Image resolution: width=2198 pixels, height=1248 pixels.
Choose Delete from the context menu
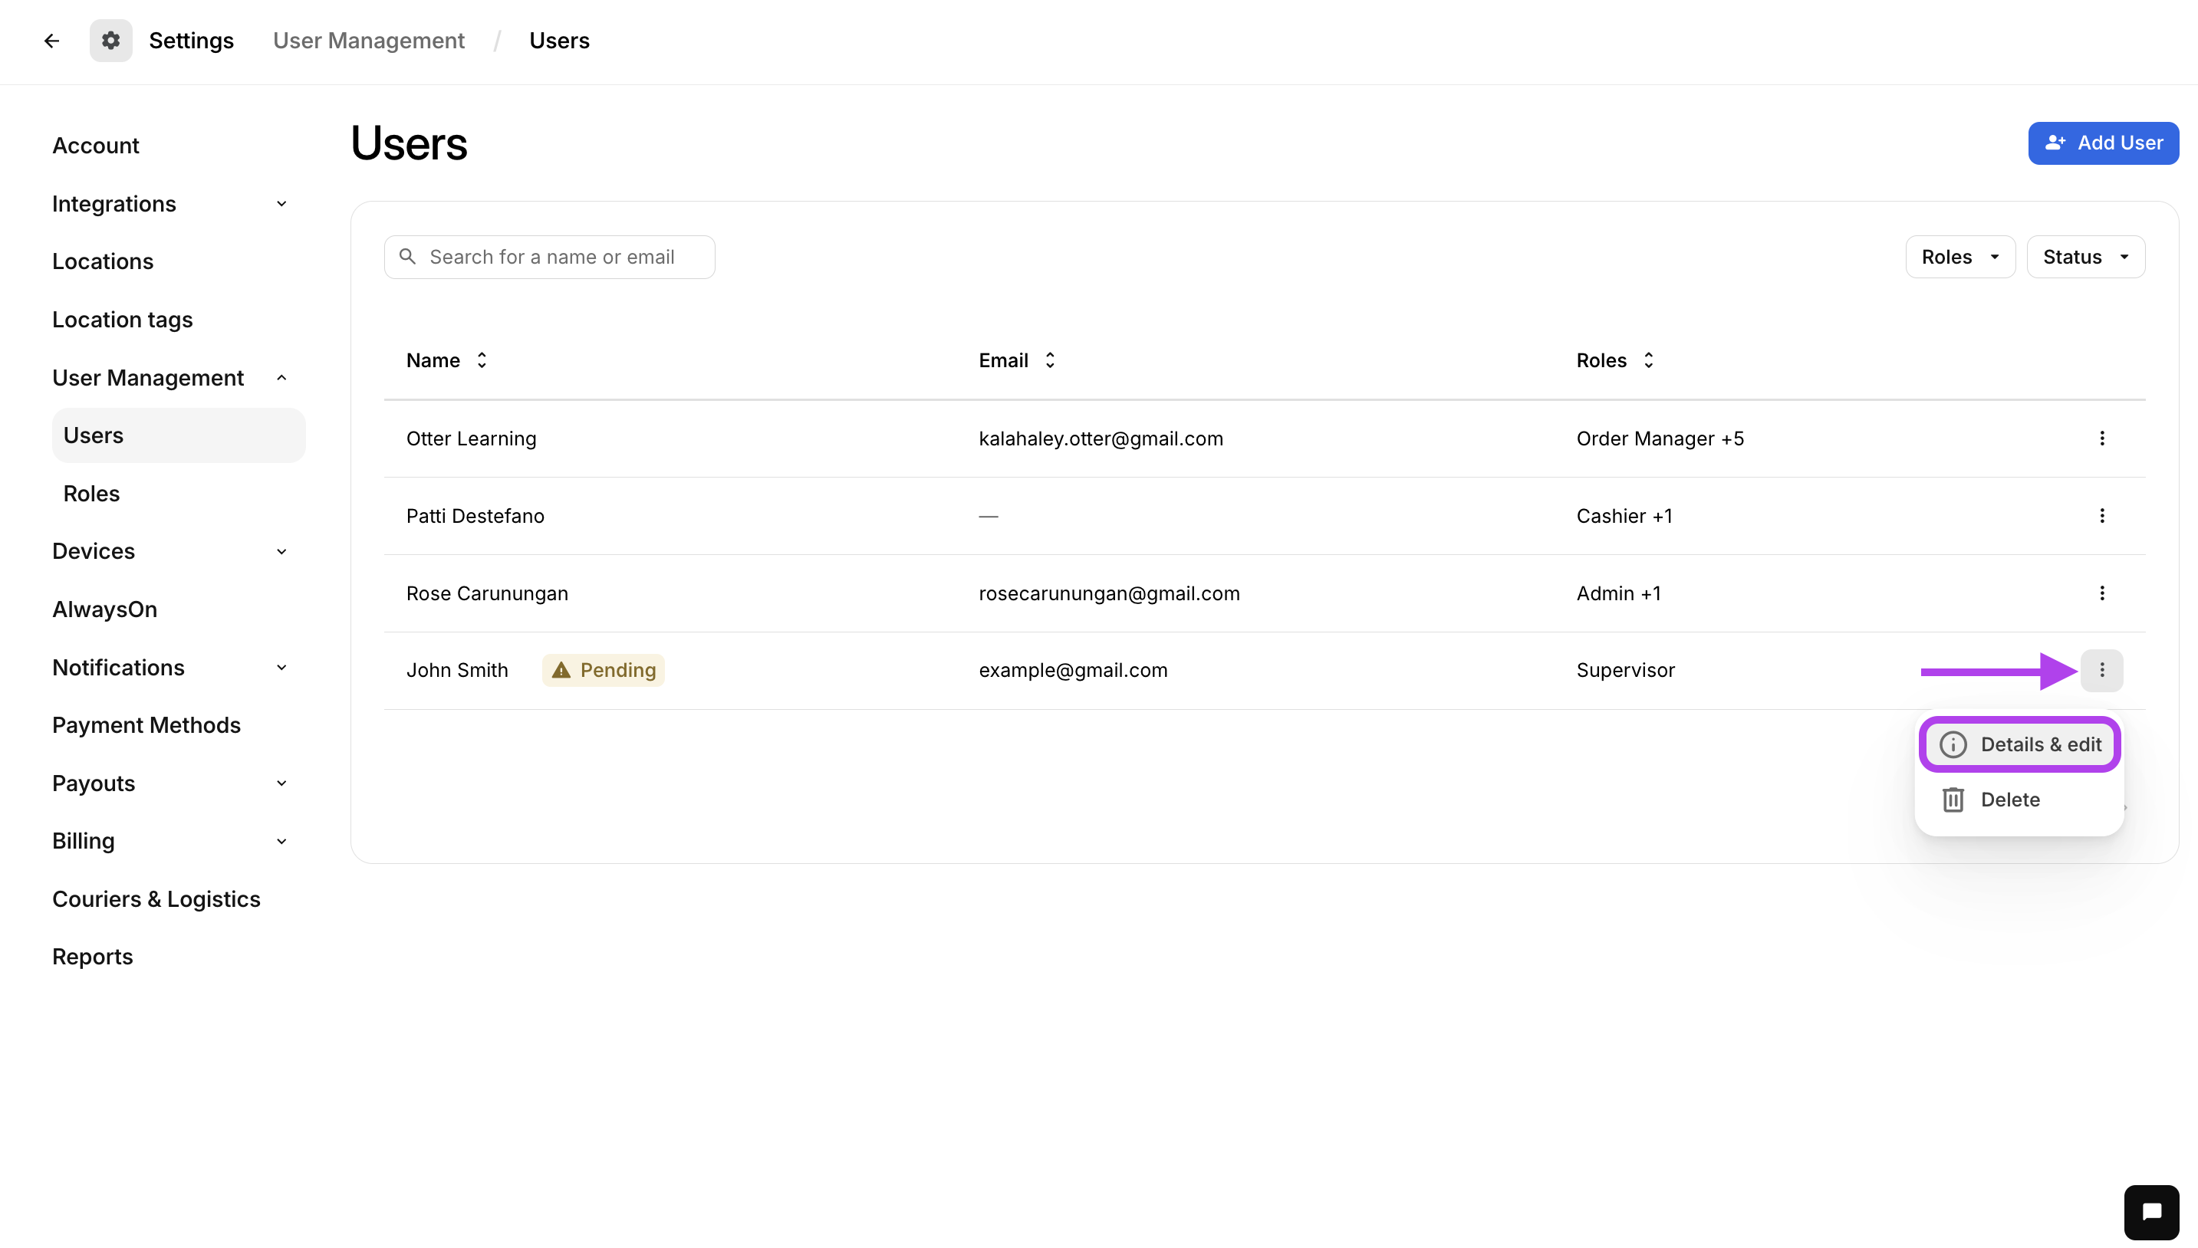coord(2010,799)
